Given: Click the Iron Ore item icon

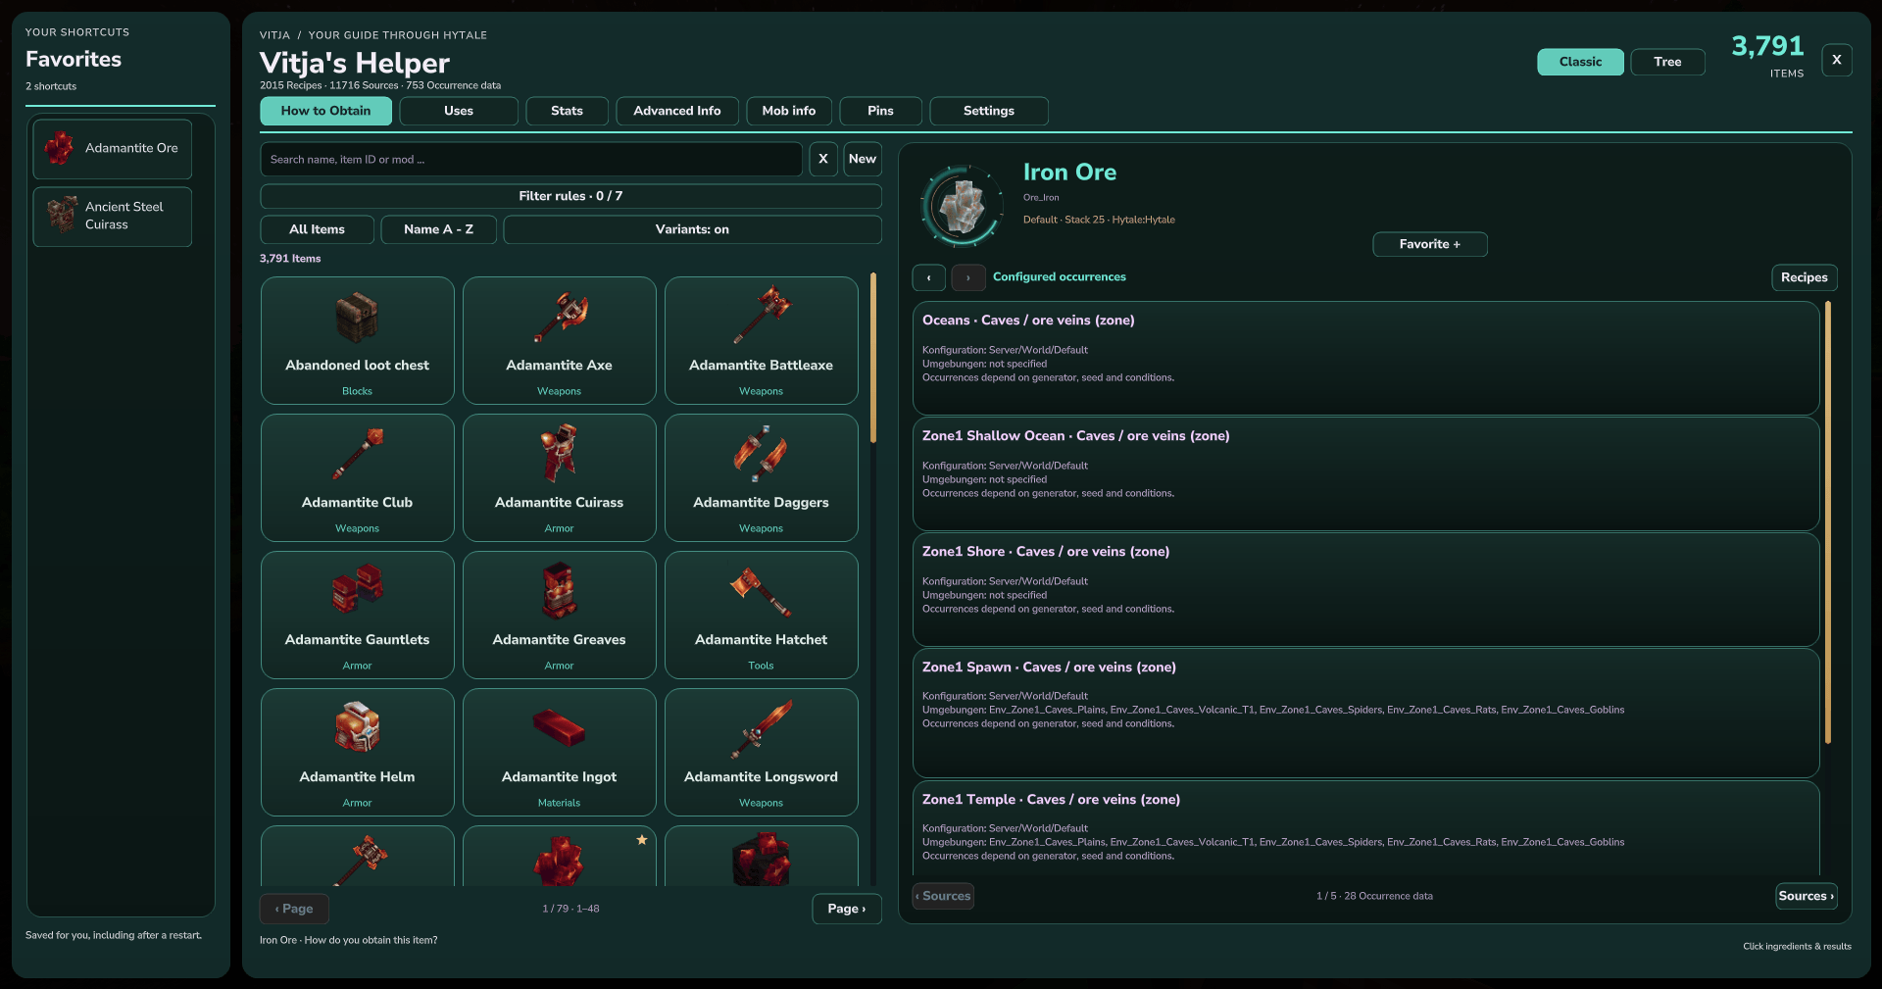Looking at the screenshot, I should click(x=963, y=206).
